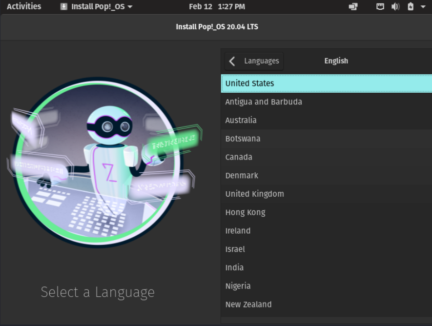This screenshot has width=432, height=326.
Task: Pick Hong Kong from the list
Action: [327, 212]
